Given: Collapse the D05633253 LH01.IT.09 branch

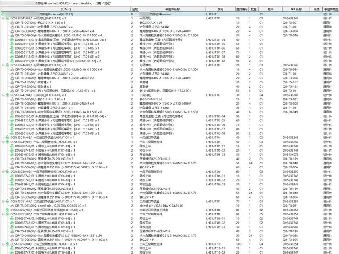Looking at the screenshot, I should [3, 214].
